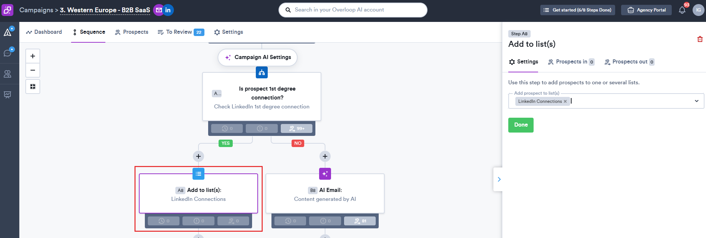Click the NO branch label
This screenshot has height=238, width=706.
point(298,143)
